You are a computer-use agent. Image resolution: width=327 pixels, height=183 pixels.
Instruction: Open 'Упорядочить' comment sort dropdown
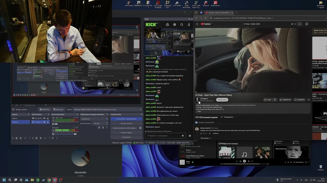tap(227, 117)
